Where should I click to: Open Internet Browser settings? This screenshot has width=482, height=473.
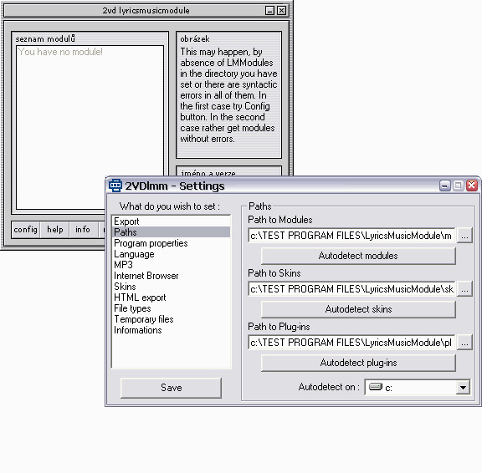click(x=171, y=276)
